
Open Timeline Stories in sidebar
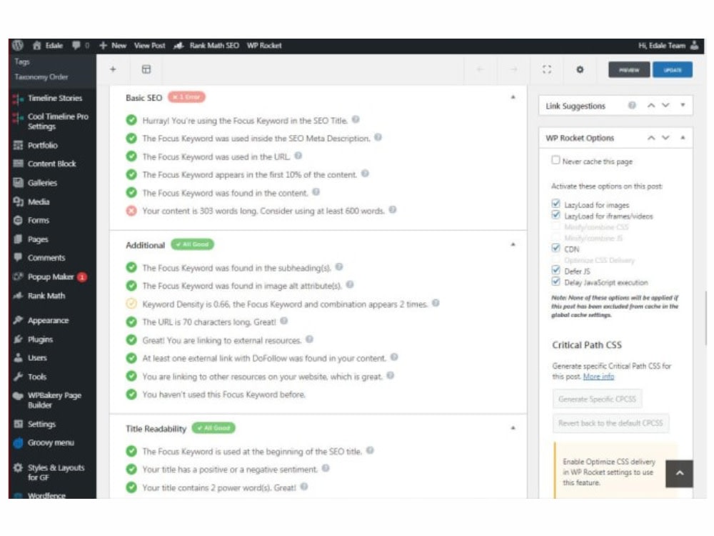click(x=55, y=98)
